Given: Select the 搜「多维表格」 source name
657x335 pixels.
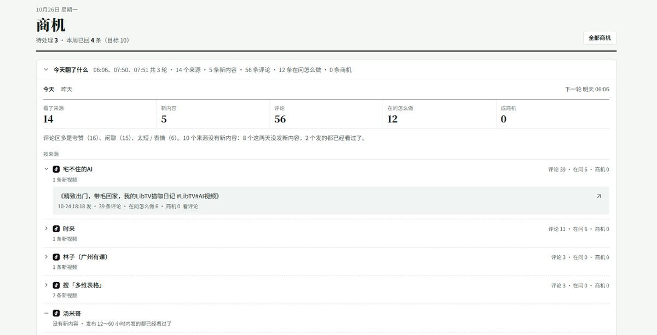Looking at the screenshot, I should 83,285.
